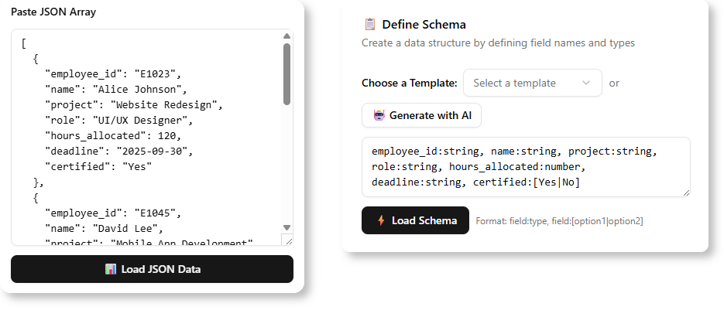Grab the resize handle of the JSON textarea
Screen dimensions: 724x310
[x=288, y=241]
